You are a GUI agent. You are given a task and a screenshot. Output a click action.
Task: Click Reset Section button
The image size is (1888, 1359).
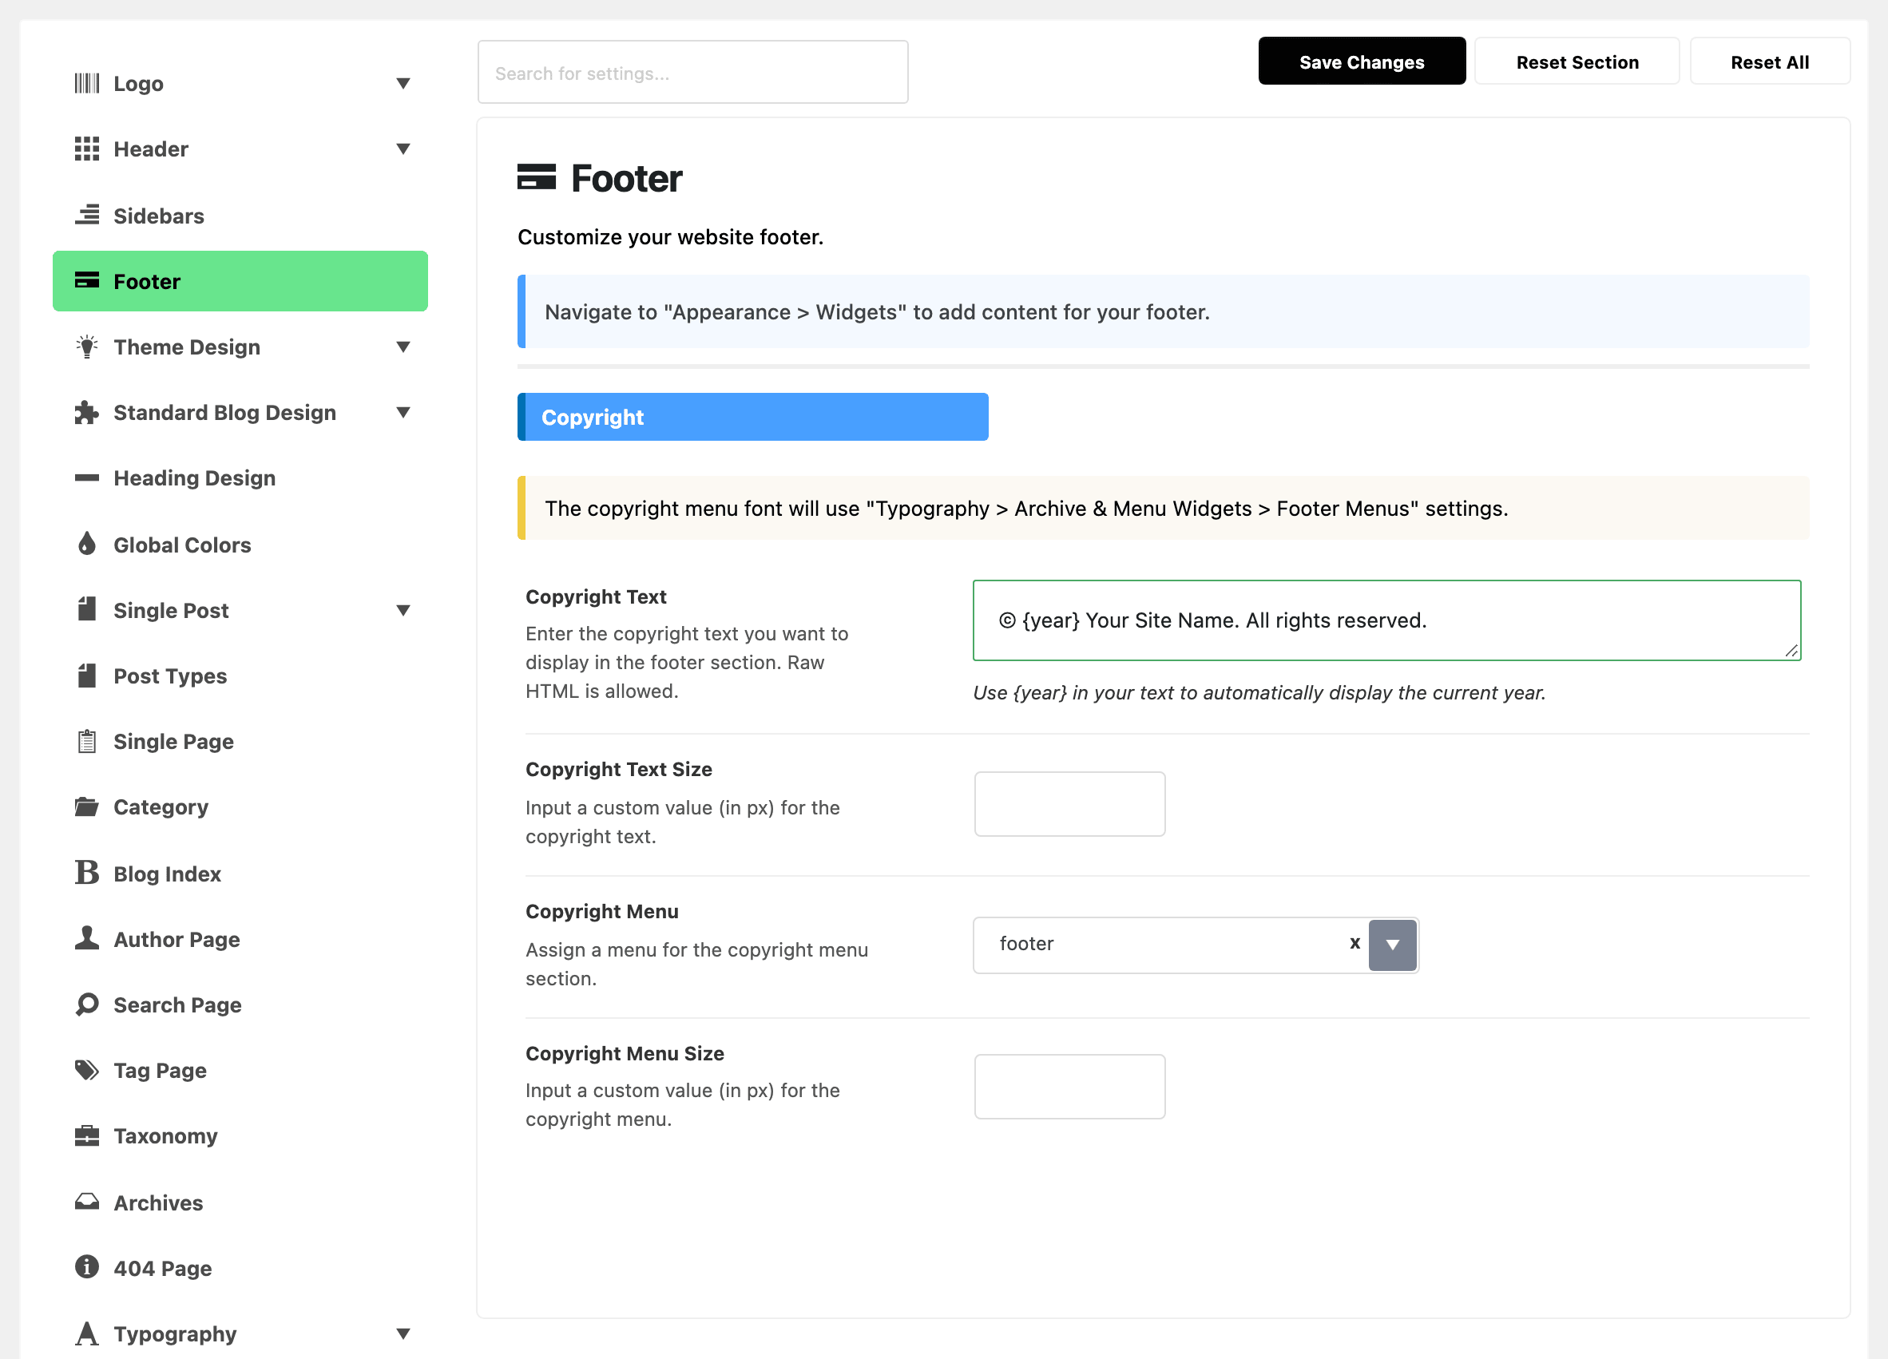tap(1577, 61)
